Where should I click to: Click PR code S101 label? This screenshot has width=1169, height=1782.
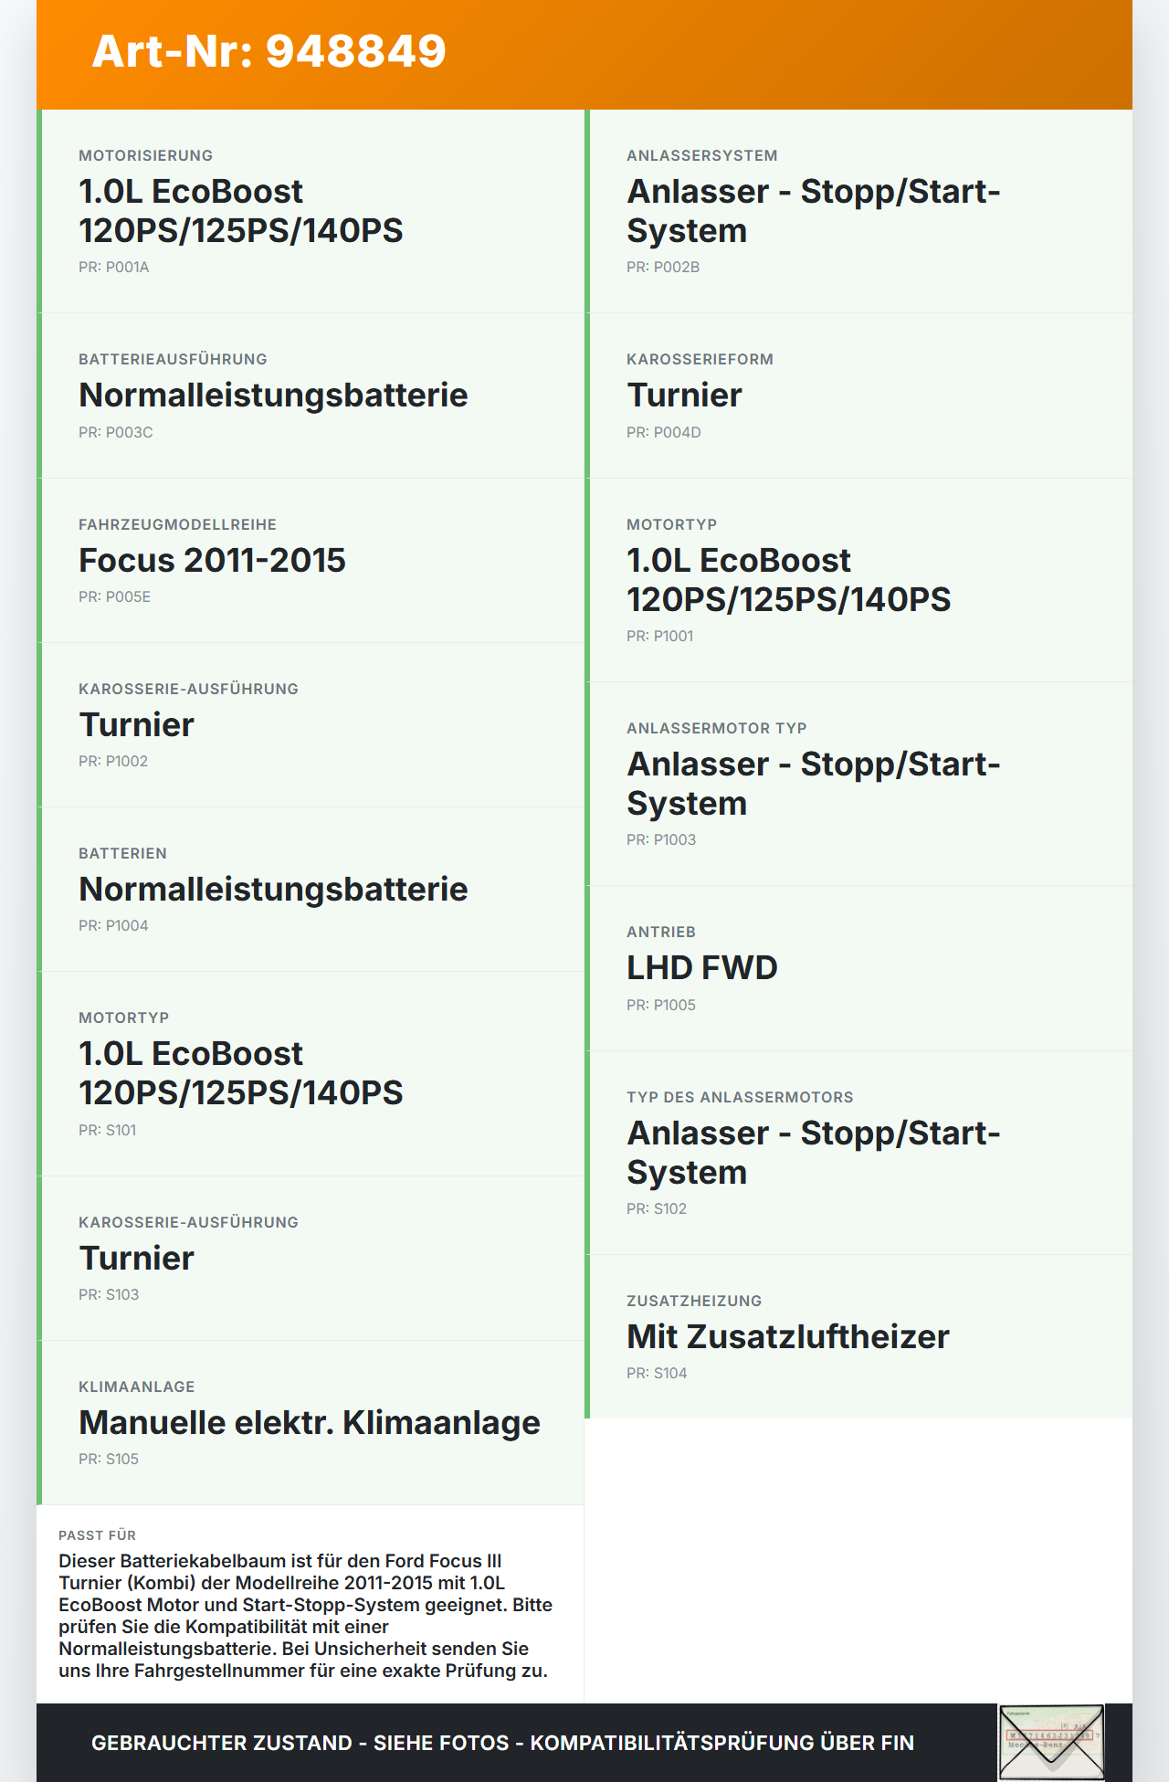click(x=108, y=1130)
